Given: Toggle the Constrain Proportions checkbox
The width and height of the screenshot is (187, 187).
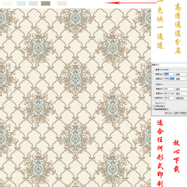Looking at the screenshot, I should click(x=154, y=106).
